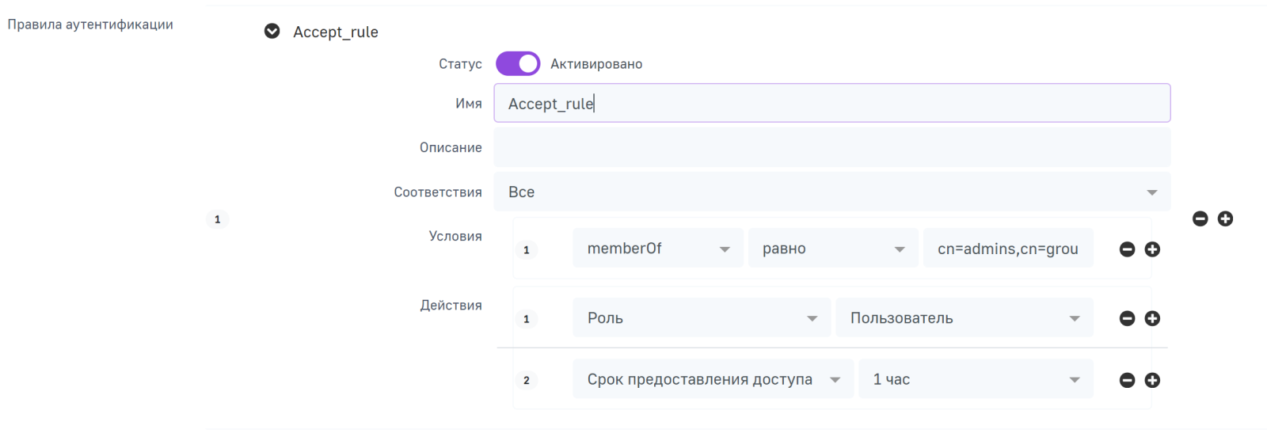Open the memberOf attribute dropdown
The width and height of the screenshot is (1267, 433).
[657, 249]
